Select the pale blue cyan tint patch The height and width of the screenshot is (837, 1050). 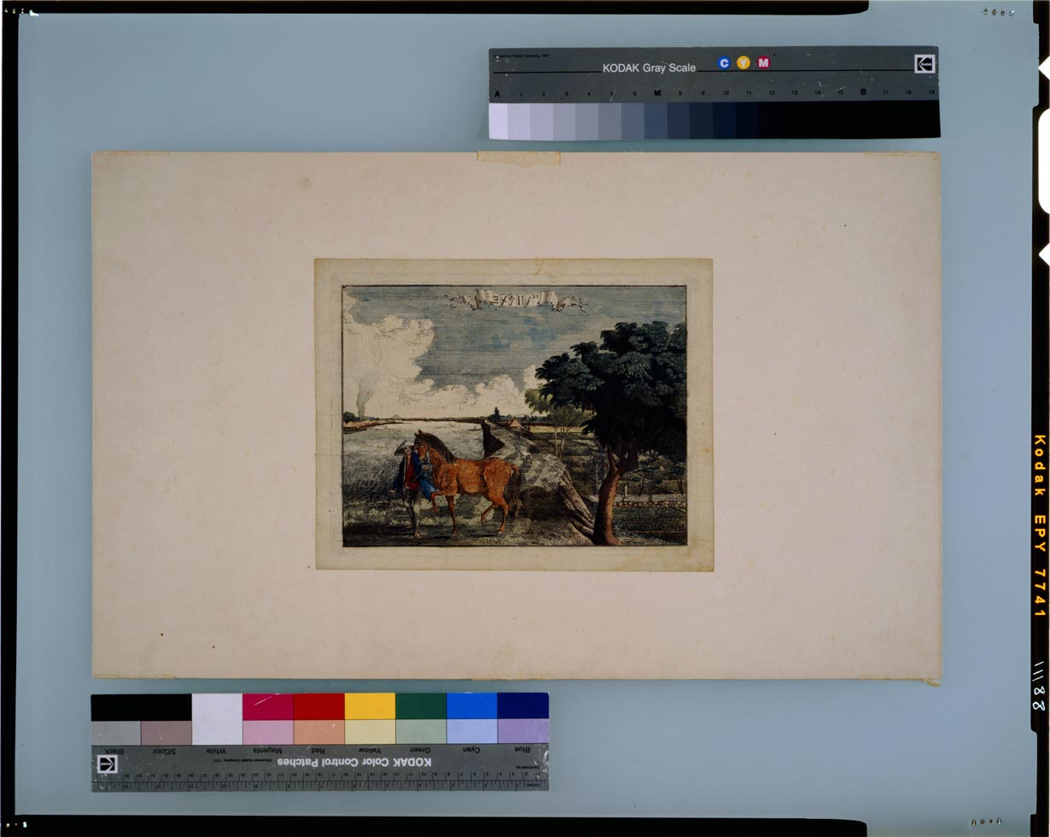(472, 731)
